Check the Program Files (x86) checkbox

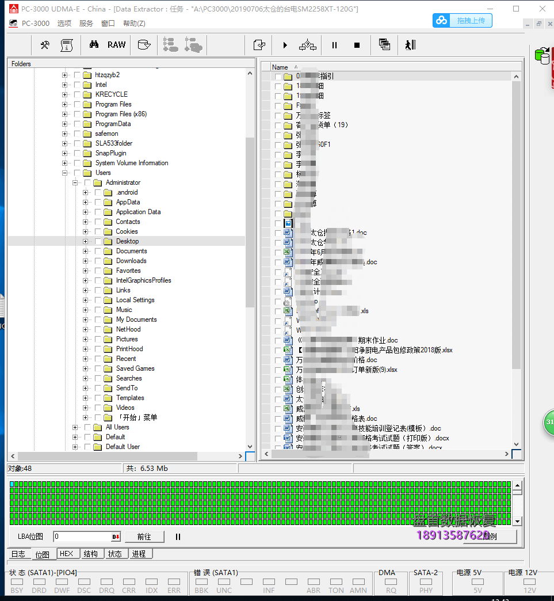coord(78,114)
